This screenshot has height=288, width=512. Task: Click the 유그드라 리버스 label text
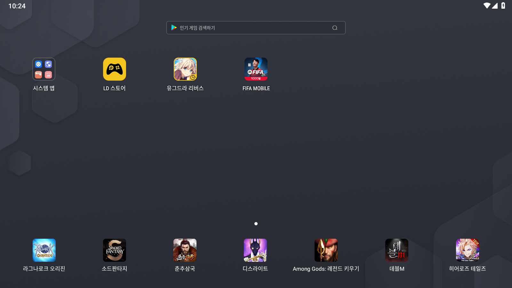click(x=185, y=88)
